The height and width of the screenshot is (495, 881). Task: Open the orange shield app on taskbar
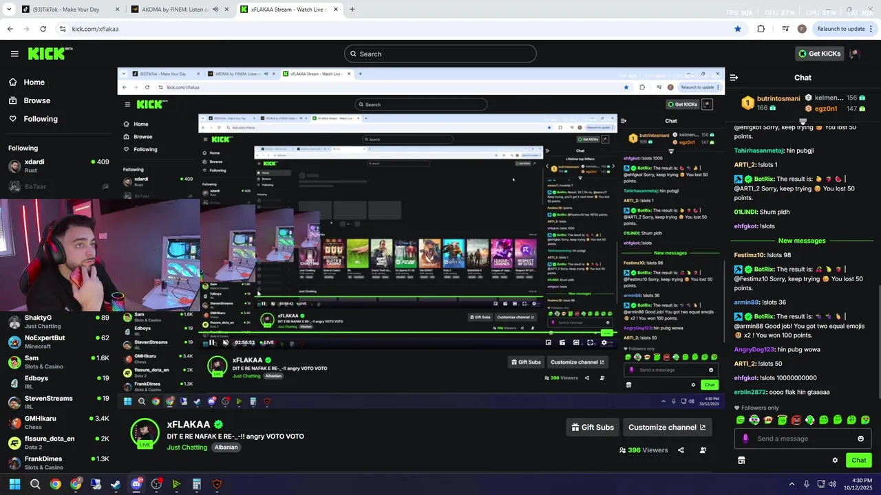(217, 484)
